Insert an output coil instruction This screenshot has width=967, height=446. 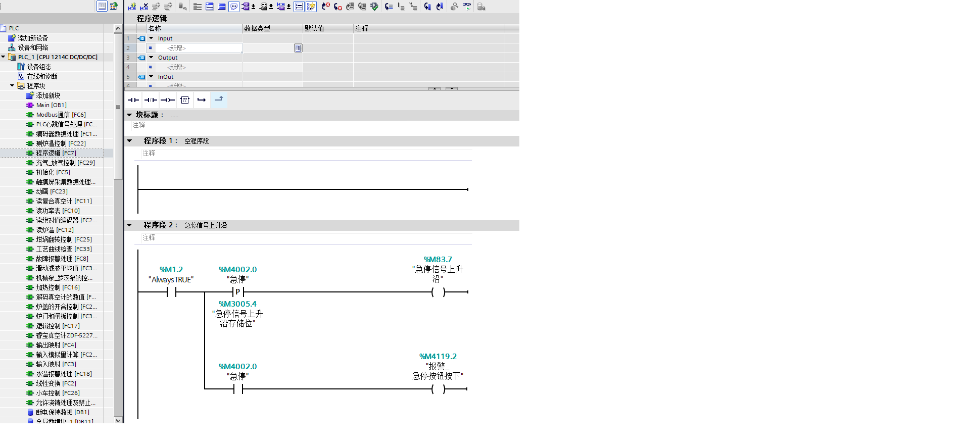click(x=168, y=100)
